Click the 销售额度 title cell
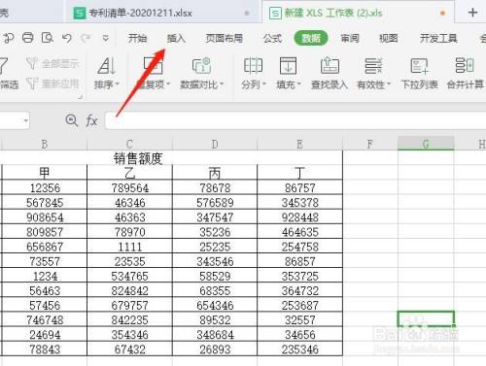Screen dimensions: 486x366 pos(138,158)
